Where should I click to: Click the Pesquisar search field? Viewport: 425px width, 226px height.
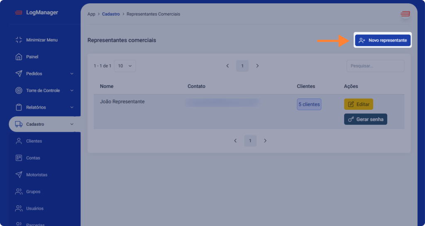375,66
